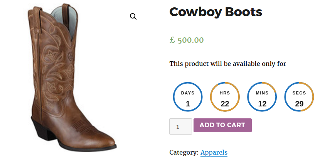330x160 pixels.
Task: Focus the product quantity input field
Action: (180, 126)
